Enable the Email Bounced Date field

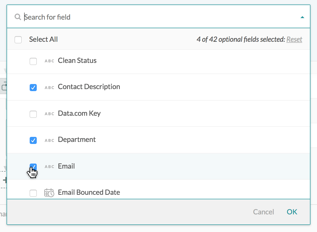coord(33,192)
